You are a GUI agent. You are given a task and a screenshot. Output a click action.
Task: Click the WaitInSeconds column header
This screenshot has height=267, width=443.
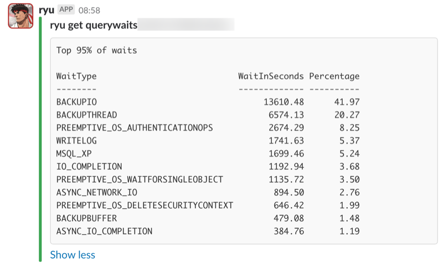point(271,76)
